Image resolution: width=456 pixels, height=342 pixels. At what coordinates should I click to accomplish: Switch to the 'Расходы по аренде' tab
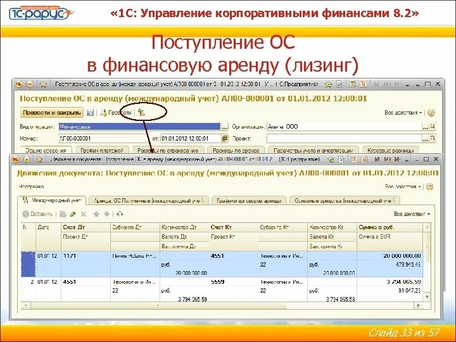(x=236, y=150)
